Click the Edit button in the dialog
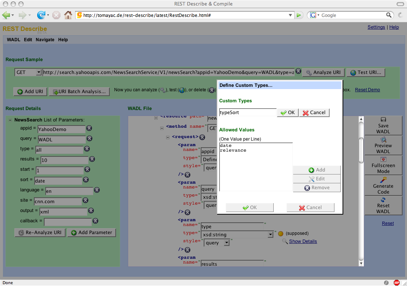 coord(317,179)
